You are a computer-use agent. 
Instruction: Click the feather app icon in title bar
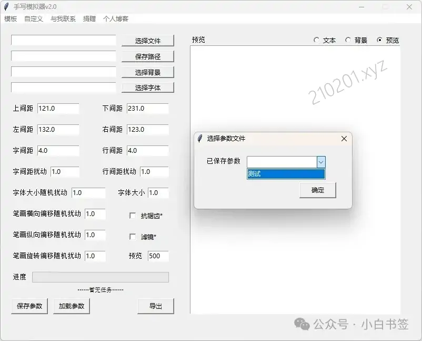[x=6, y=7]
